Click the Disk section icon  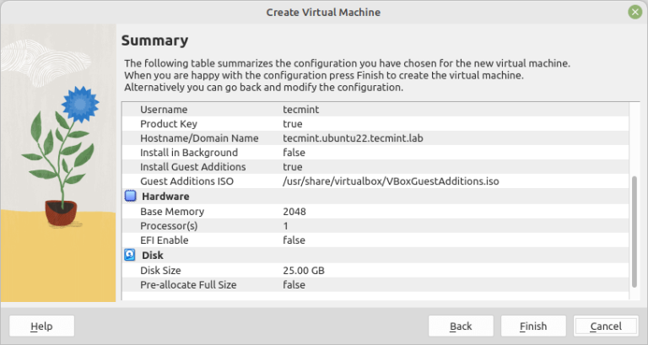pyautogui.click(x=130, y=254)
